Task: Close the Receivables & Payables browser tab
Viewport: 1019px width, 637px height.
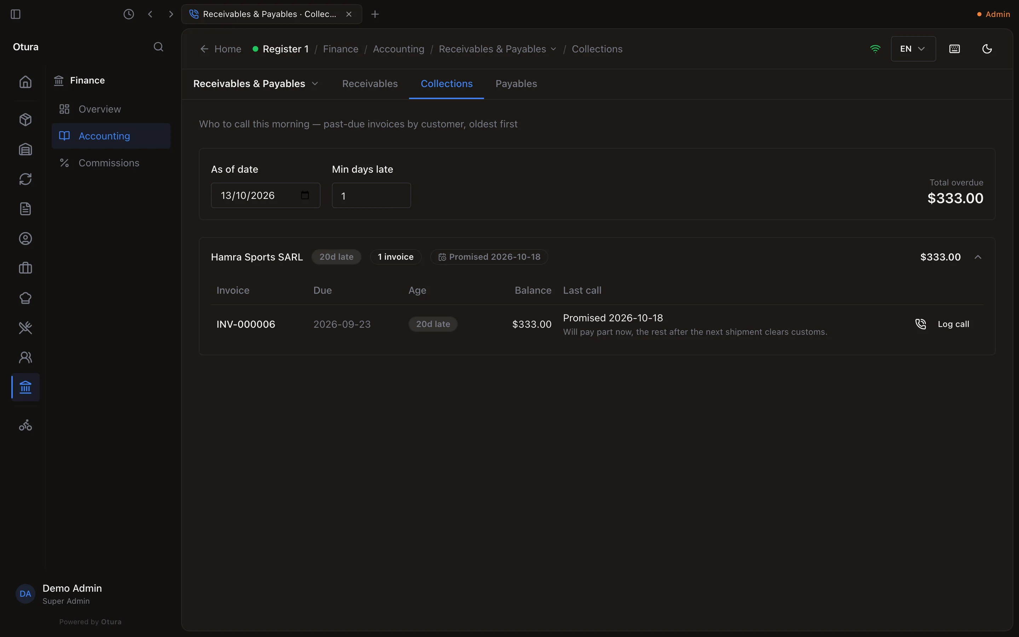Action: pos(349,14)
